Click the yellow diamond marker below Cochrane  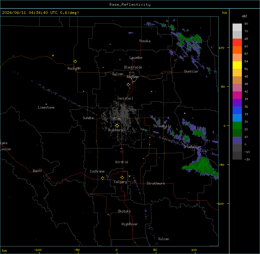tap(103, 178)
